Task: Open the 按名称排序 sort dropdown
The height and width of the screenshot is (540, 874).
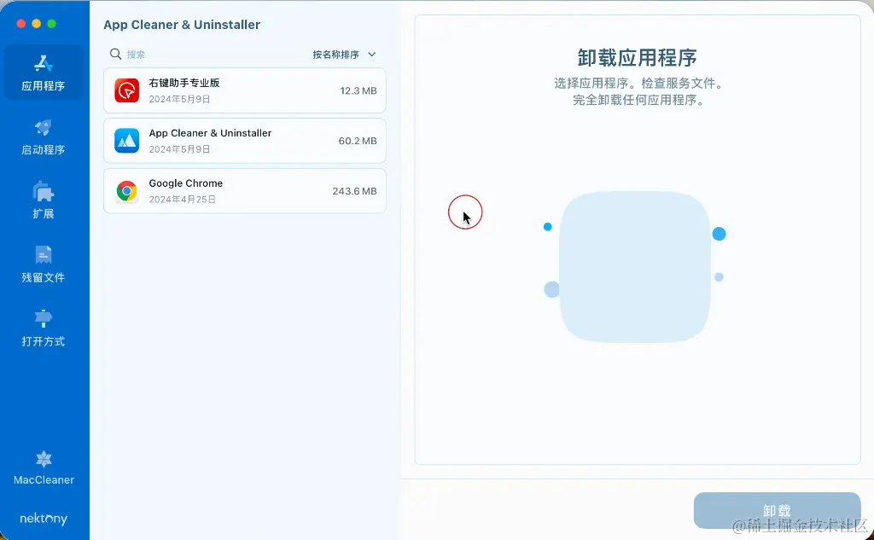Action: coord(344,55)
